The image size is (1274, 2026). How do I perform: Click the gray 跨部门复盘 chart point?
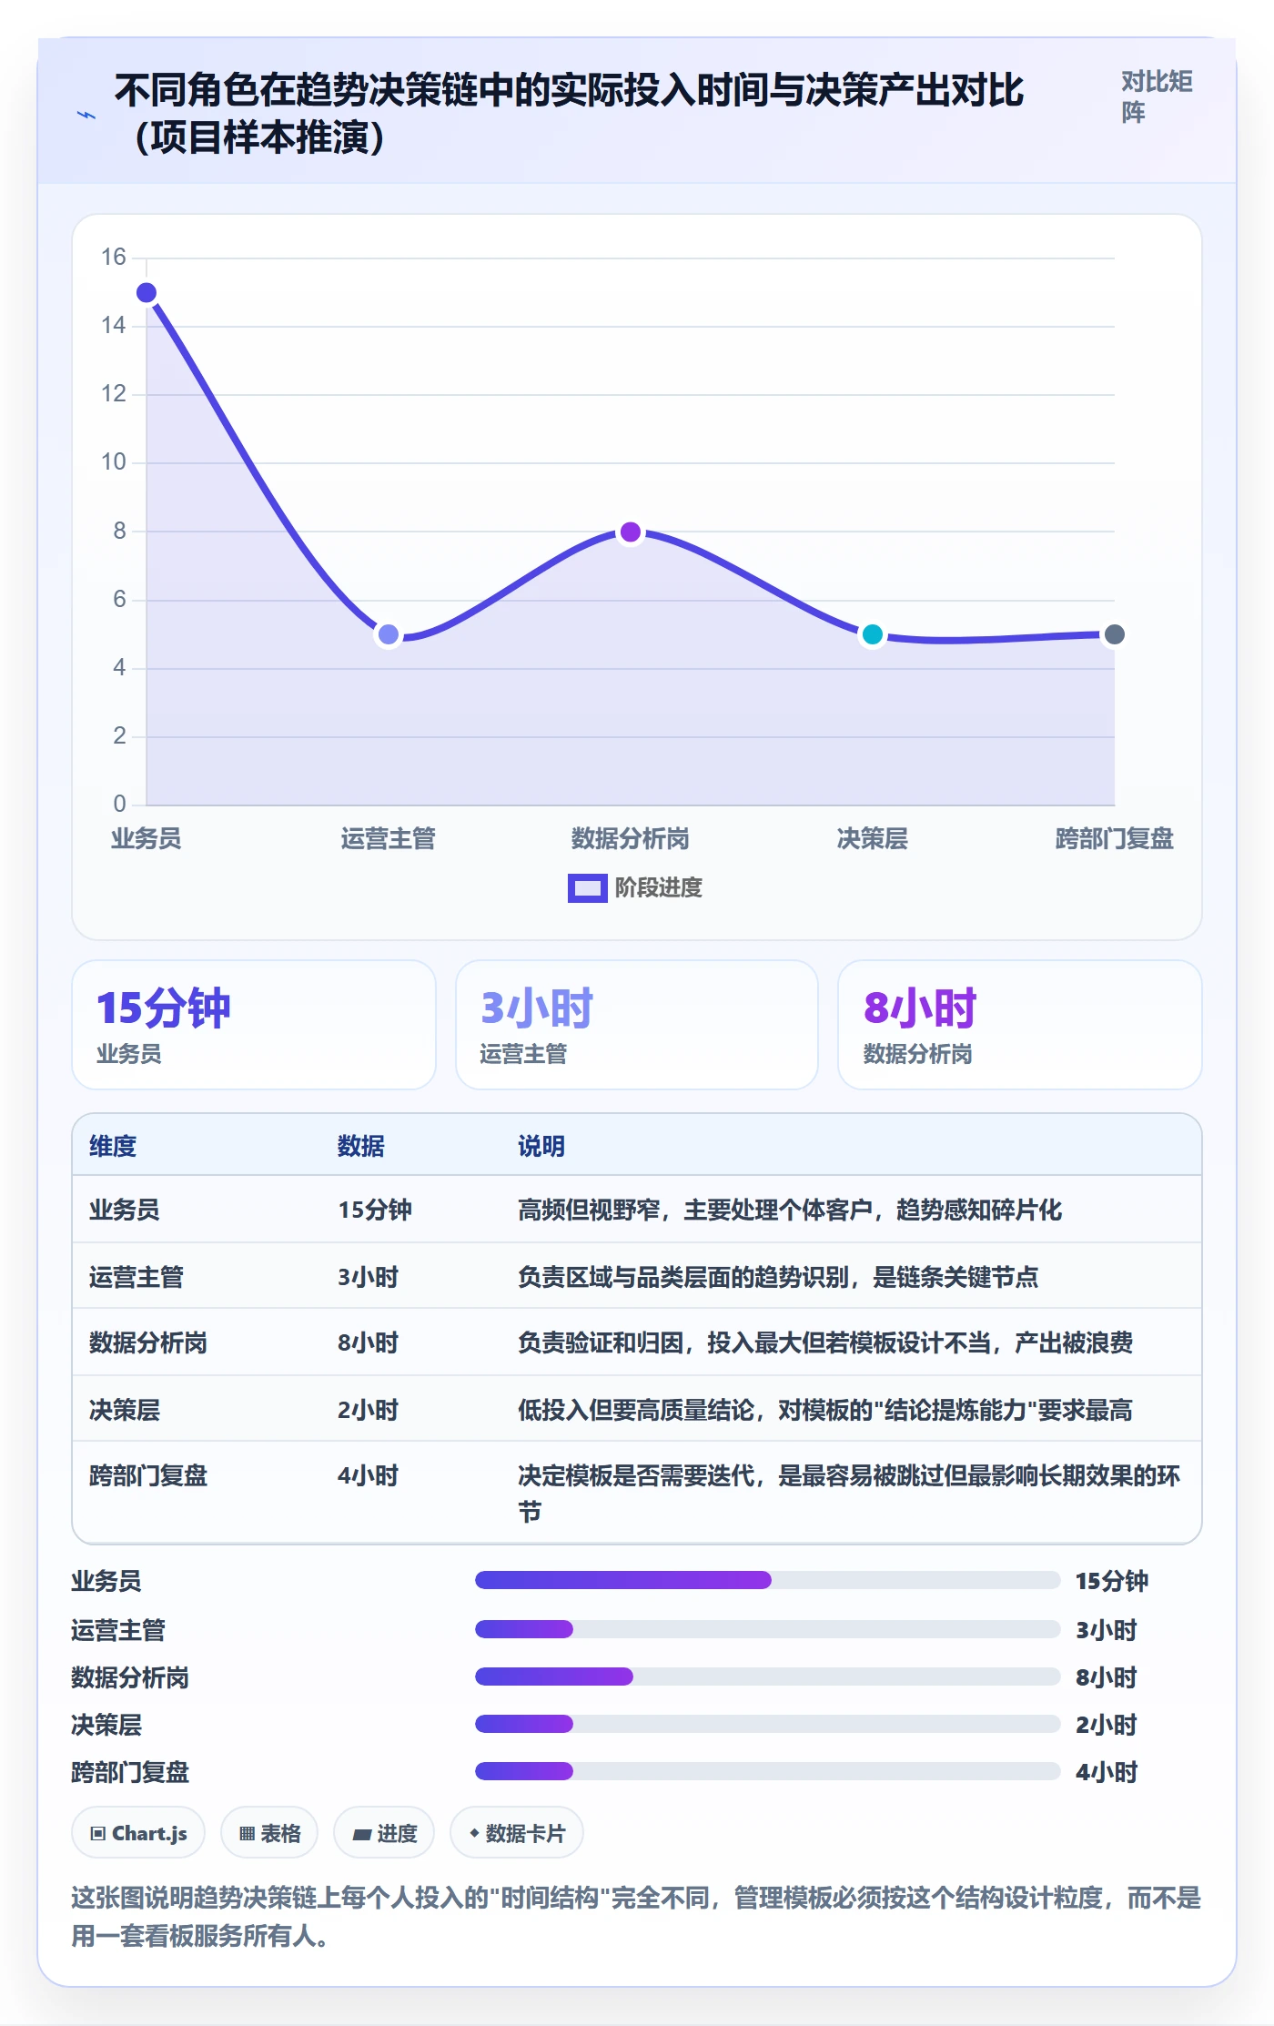tap(1114, 634)
